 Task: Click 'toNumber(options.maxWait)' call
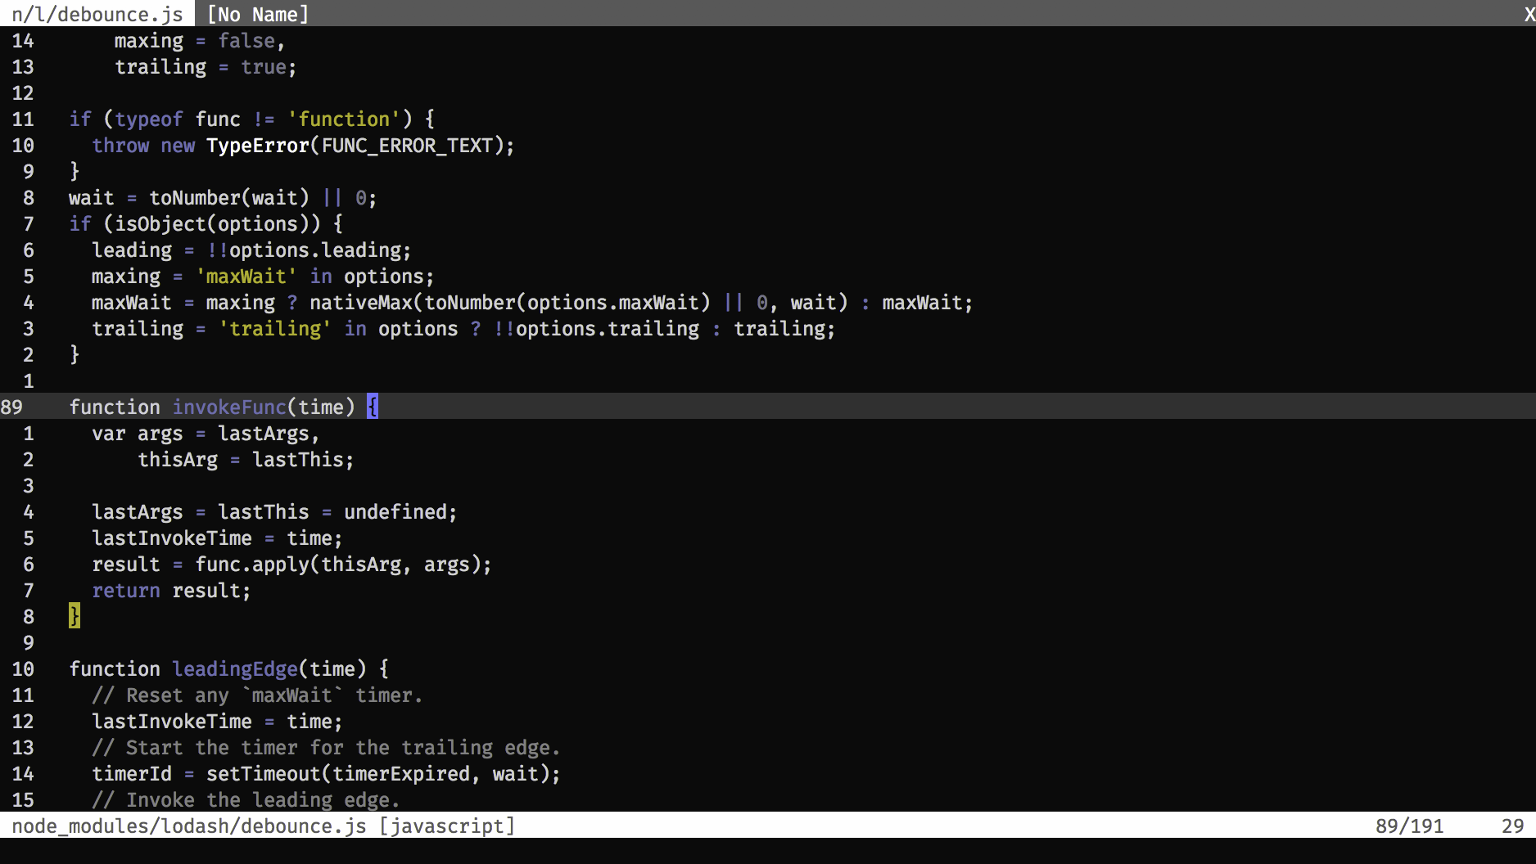click(567, 302)
